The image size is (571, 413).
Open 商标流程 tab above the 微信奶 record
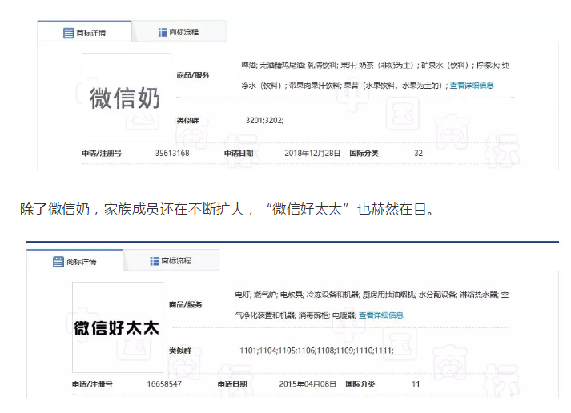[x=179, y=32]
